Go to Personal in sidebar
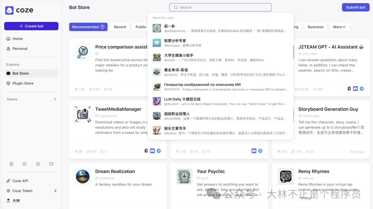 pyautogui.click(x=20, y=49)
